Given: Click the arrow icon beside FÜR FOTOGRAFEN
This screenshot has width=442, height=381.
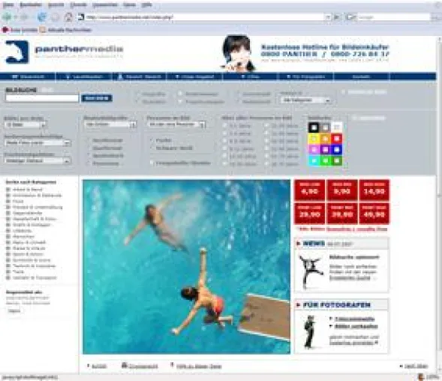Looking at the screenshot, I should [299, 304].
